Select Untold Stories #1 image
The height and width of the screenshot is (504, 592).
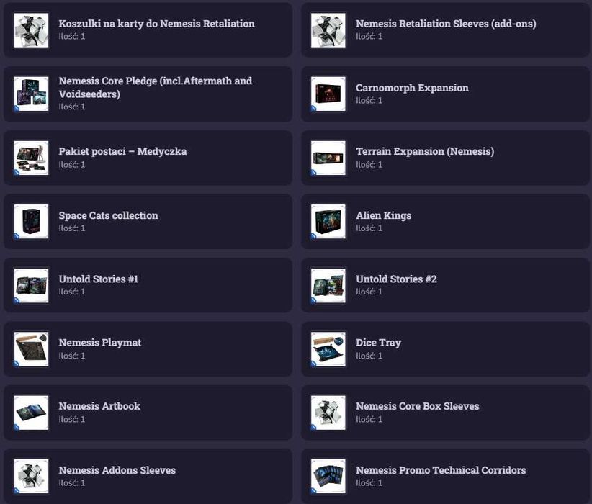pyautogui.click(x=32, y=285)
